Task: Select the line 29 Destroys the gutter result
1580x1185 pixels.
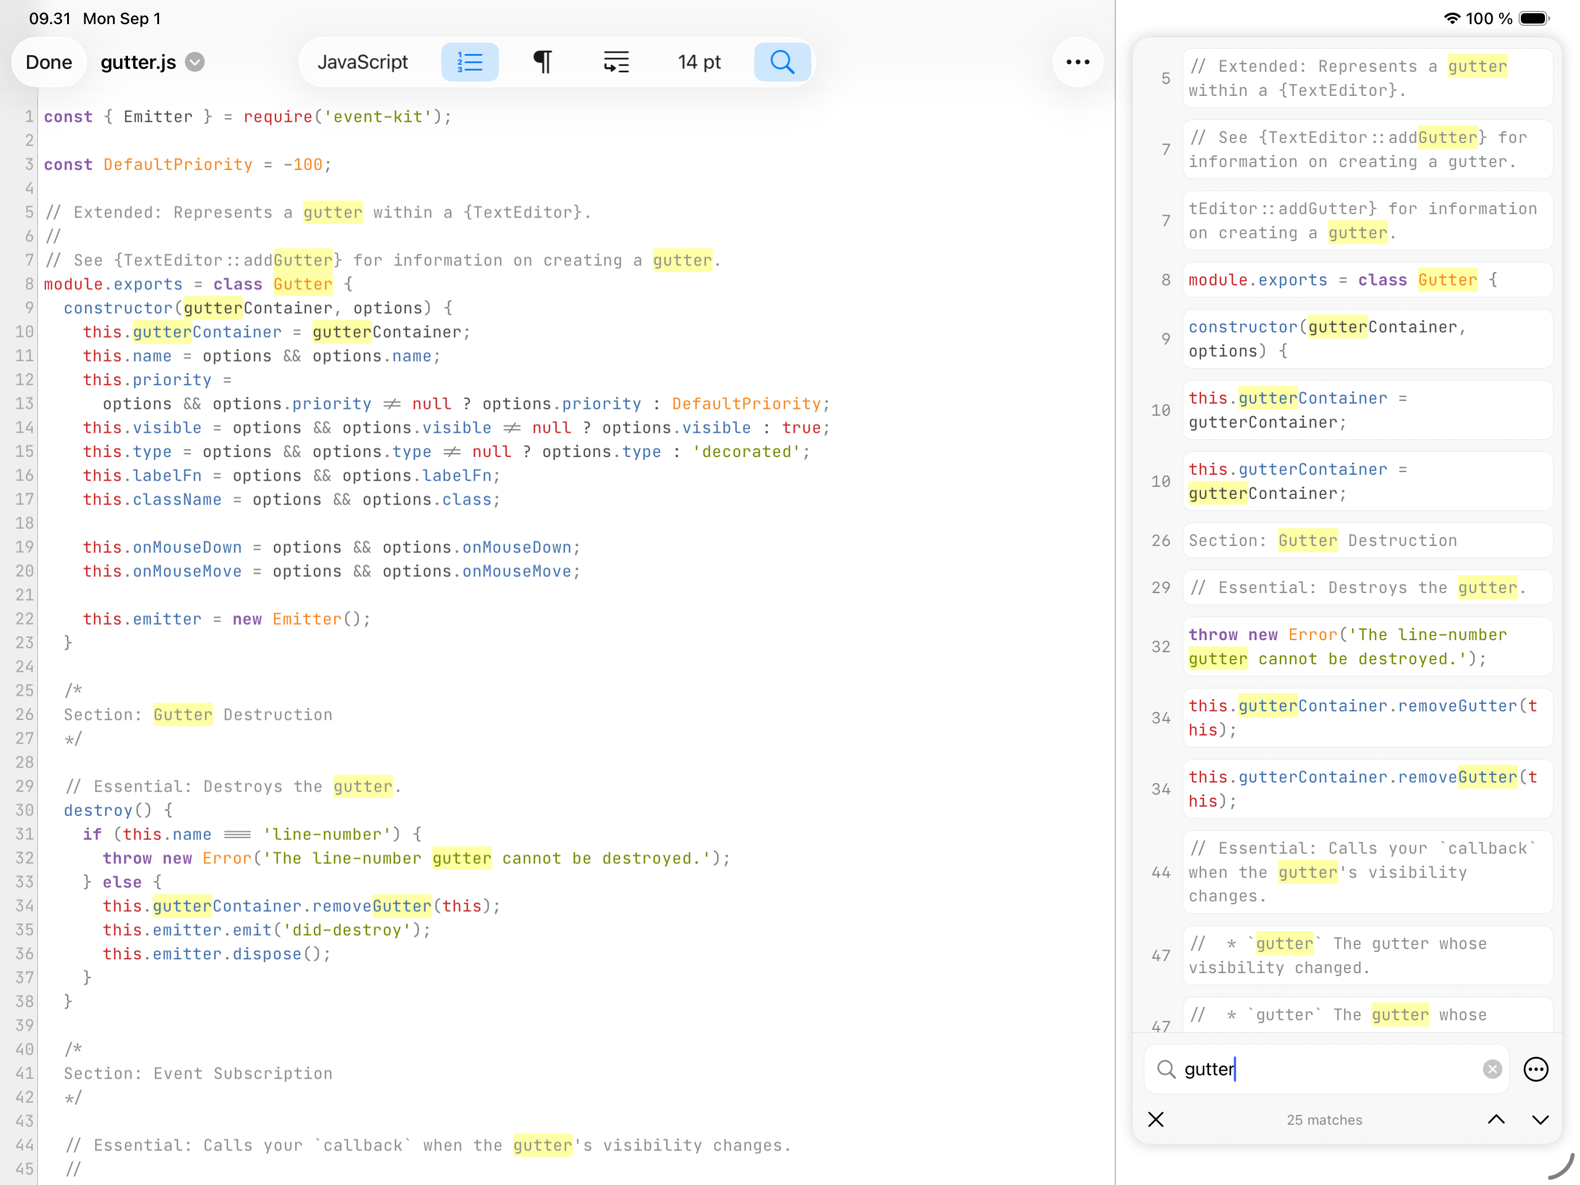Action: (1366, 588)
